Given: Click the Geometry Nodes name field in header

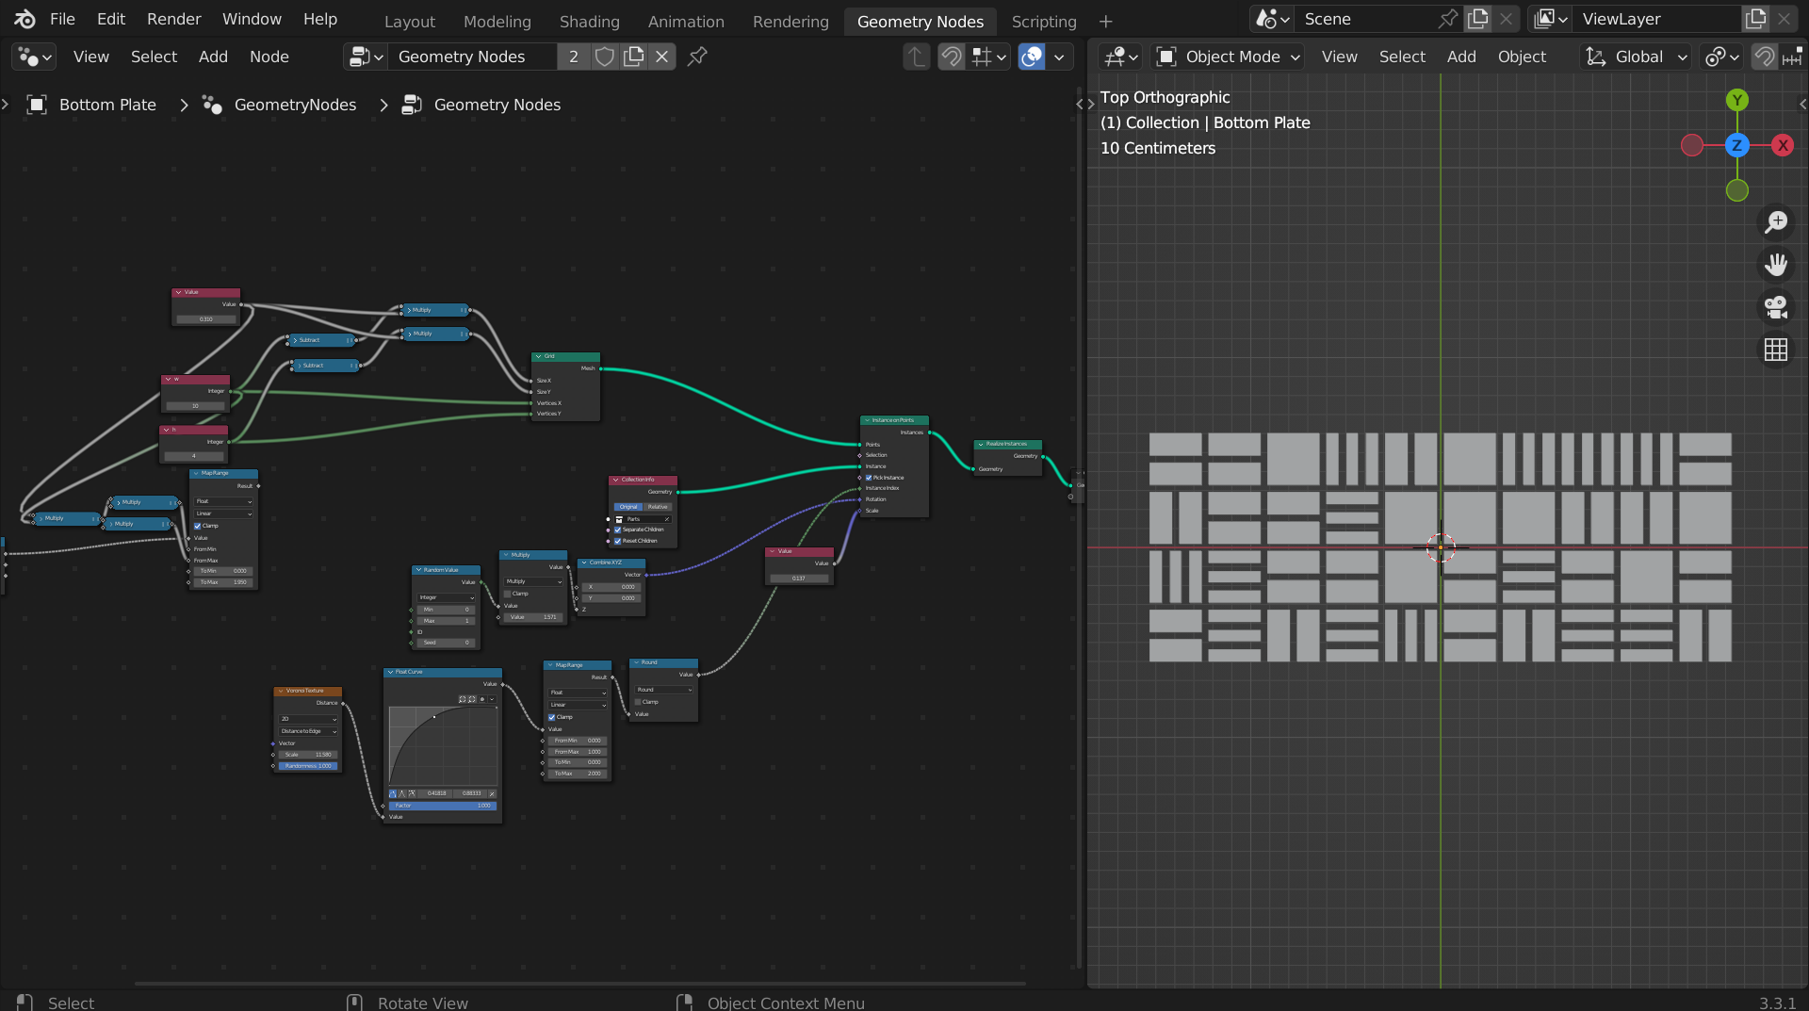Looking at the screenshot, I should tap(474, 57).
